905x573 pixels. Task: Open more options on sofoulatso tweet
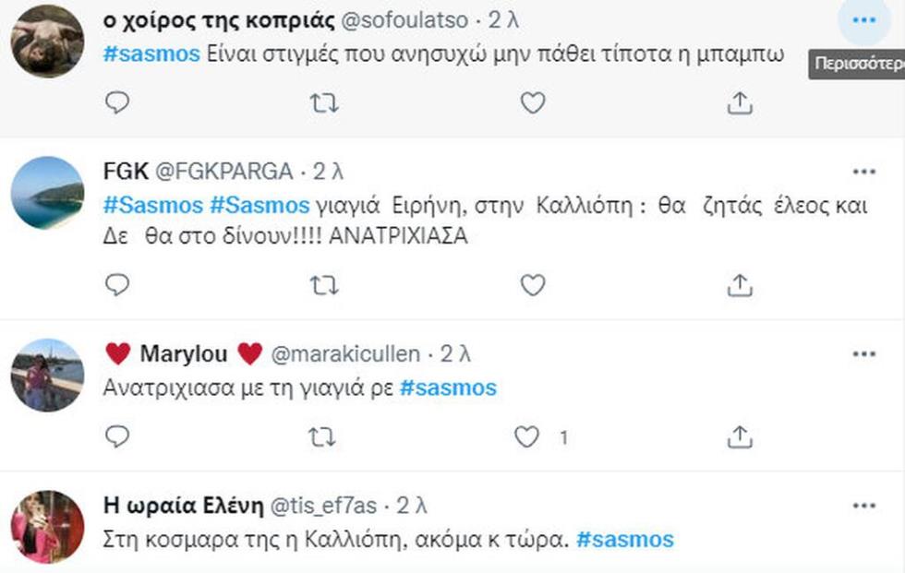pyautogui.click(x=863, y=19)
